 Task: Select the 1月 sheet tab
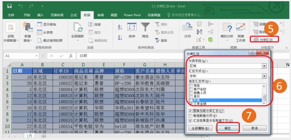point(29,136)
